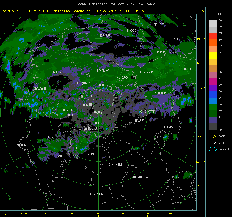Screen dimensions: 232x217
Task: Click the BIJAPUR city label
Action: 105,36
